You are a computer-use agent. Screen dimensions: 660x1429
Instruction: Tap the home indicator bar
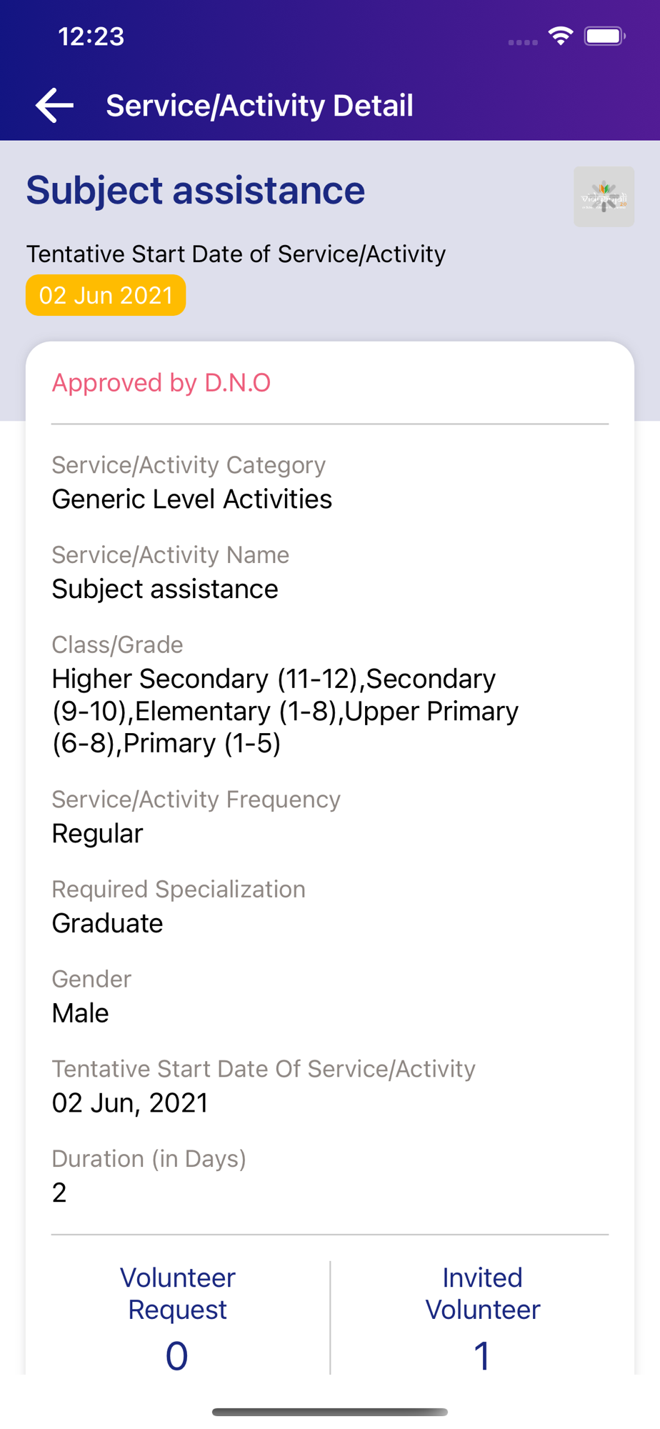pos(330,1412)
